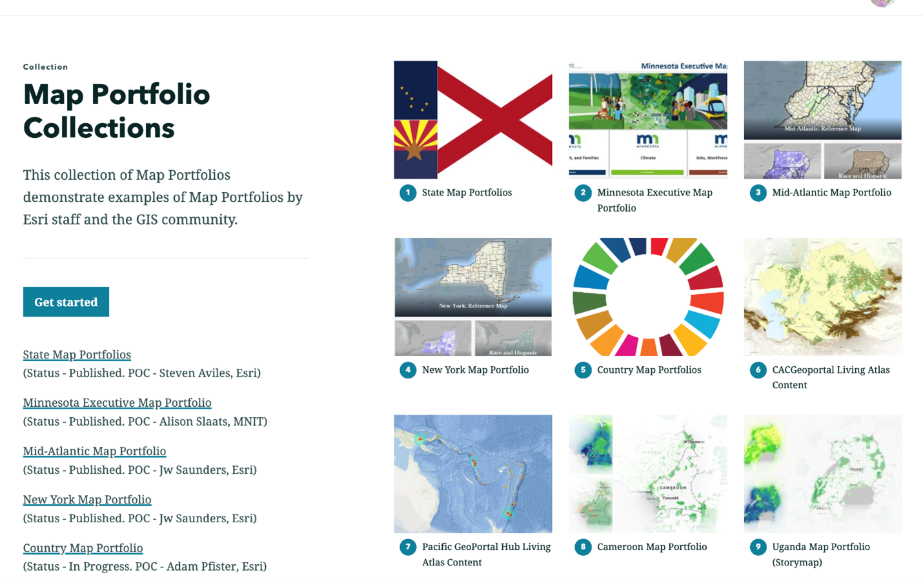923x579 pixels.
Task: Click the State Map Portfolios card title
Action: 467,192
